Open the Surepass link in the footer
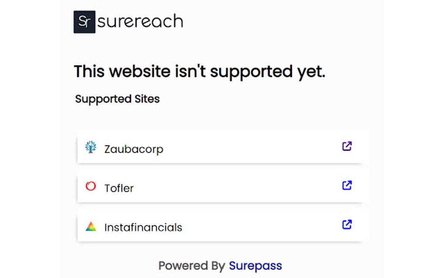The height and width of the screenshot is (278, 444). click(256, 265)
